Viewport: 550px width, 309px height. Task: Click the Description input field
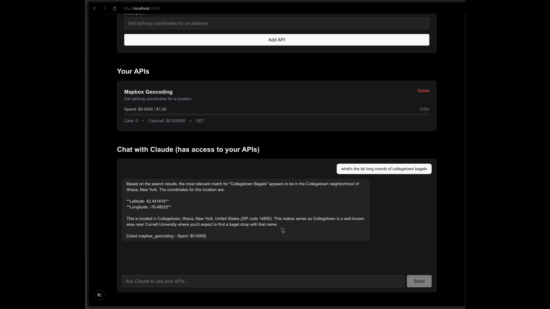pos(276,23)
